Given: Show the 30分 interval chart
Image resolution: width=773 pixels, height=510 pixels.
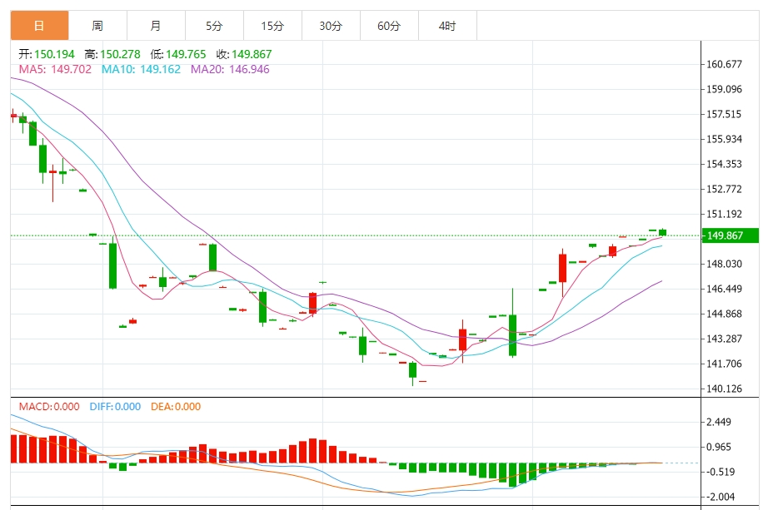Looking at the screenshot, I should [331, 26].
